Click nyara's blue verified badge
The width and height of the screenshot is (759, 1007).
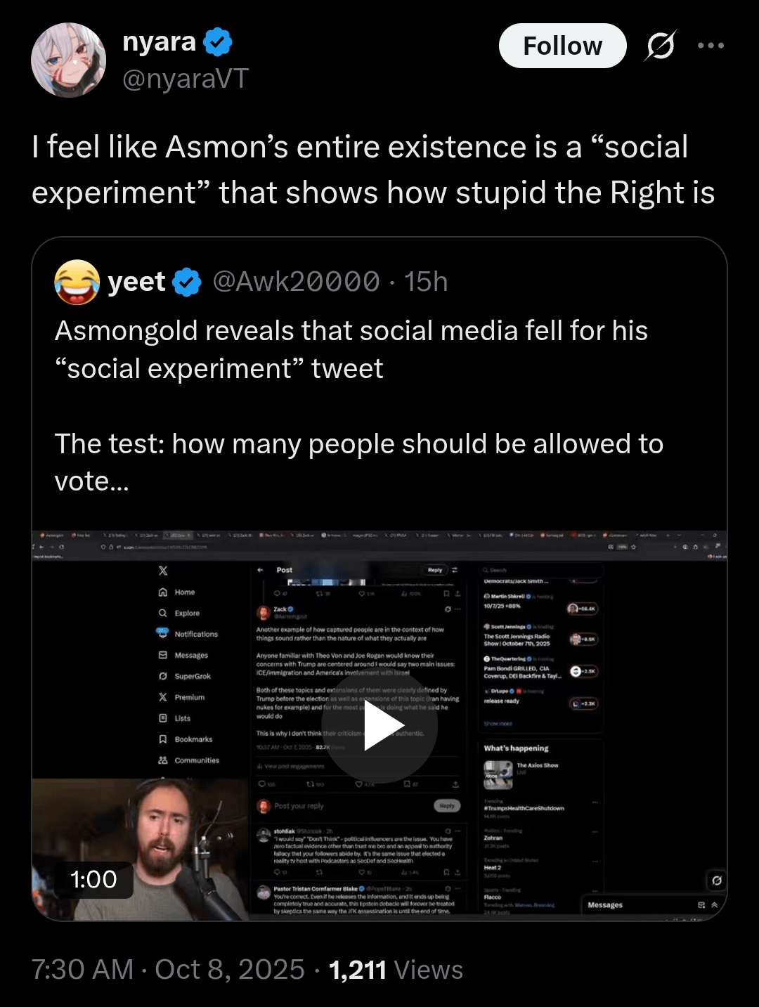pyautogui.click(x=218, y=42)
